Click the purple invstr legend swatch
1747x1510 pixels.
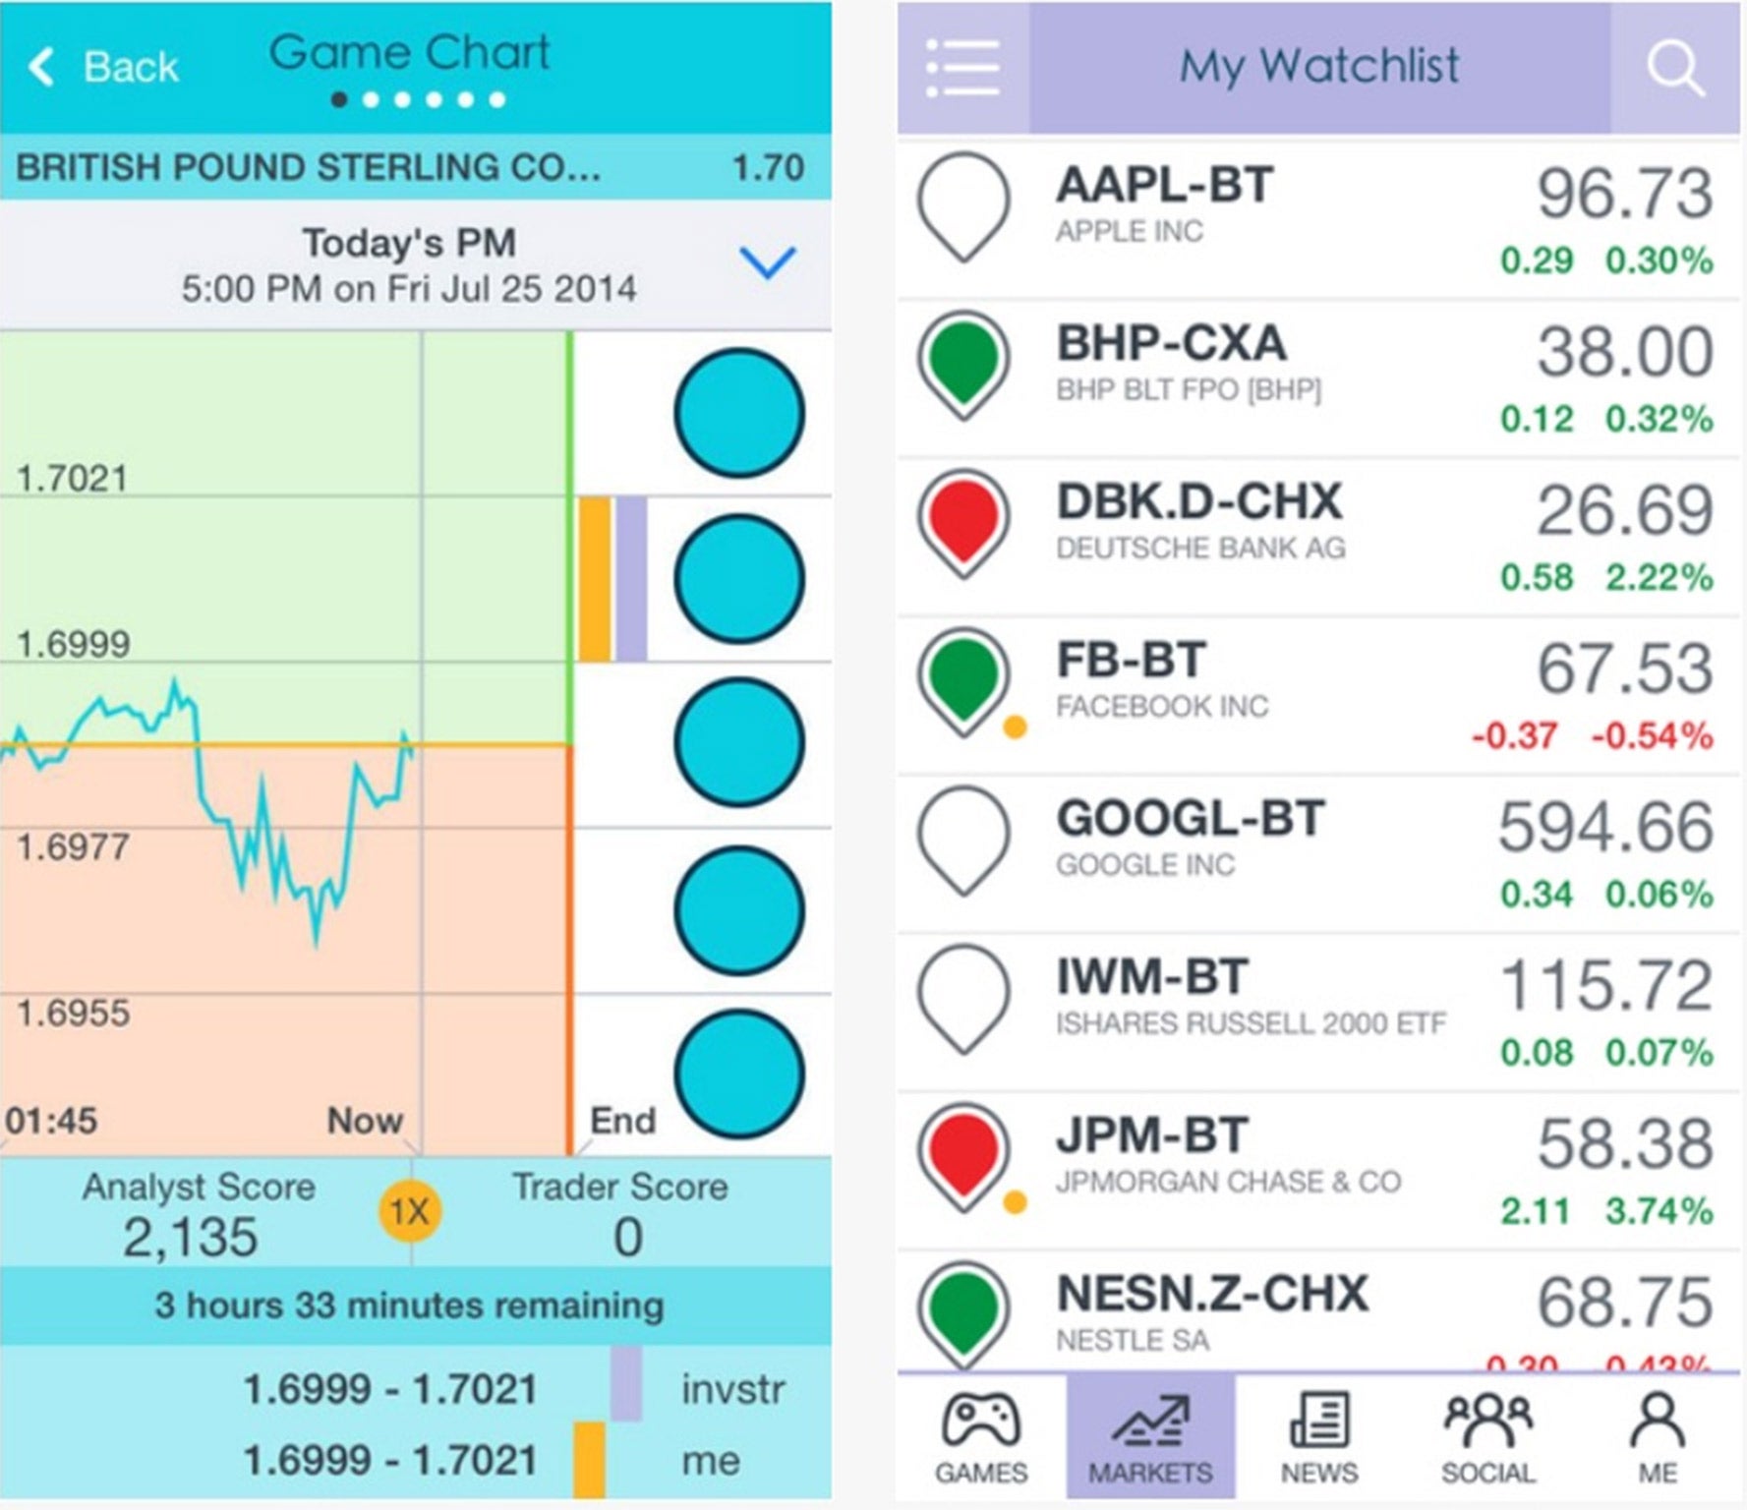pos(626,1384)
